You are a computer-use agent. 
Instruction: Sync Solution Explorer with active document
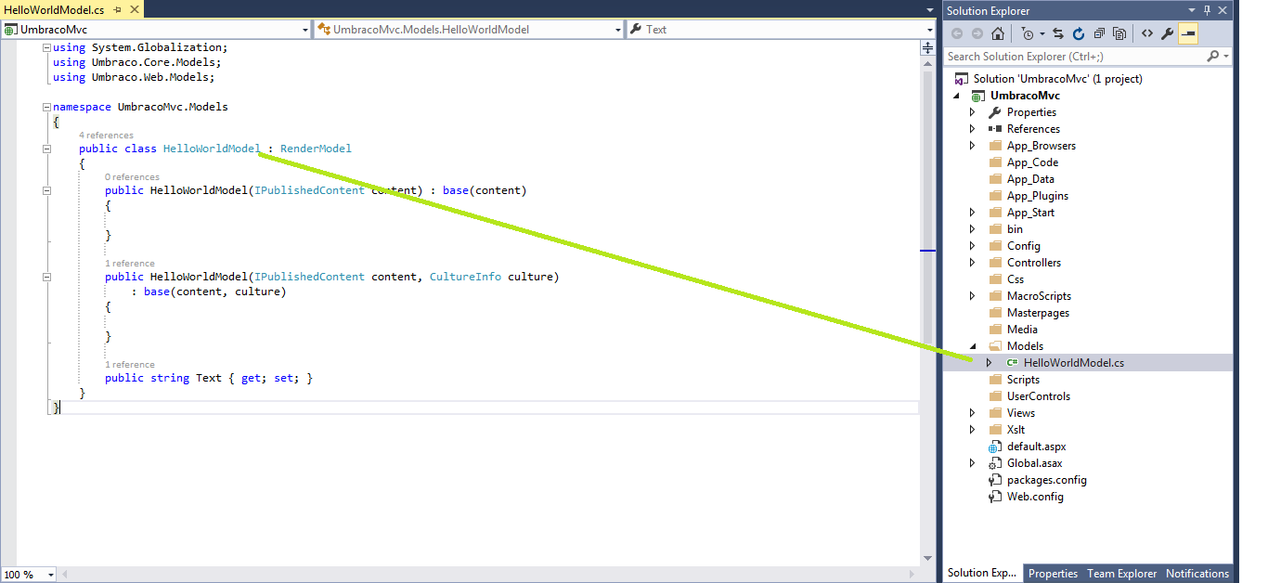click(1058, 33)
